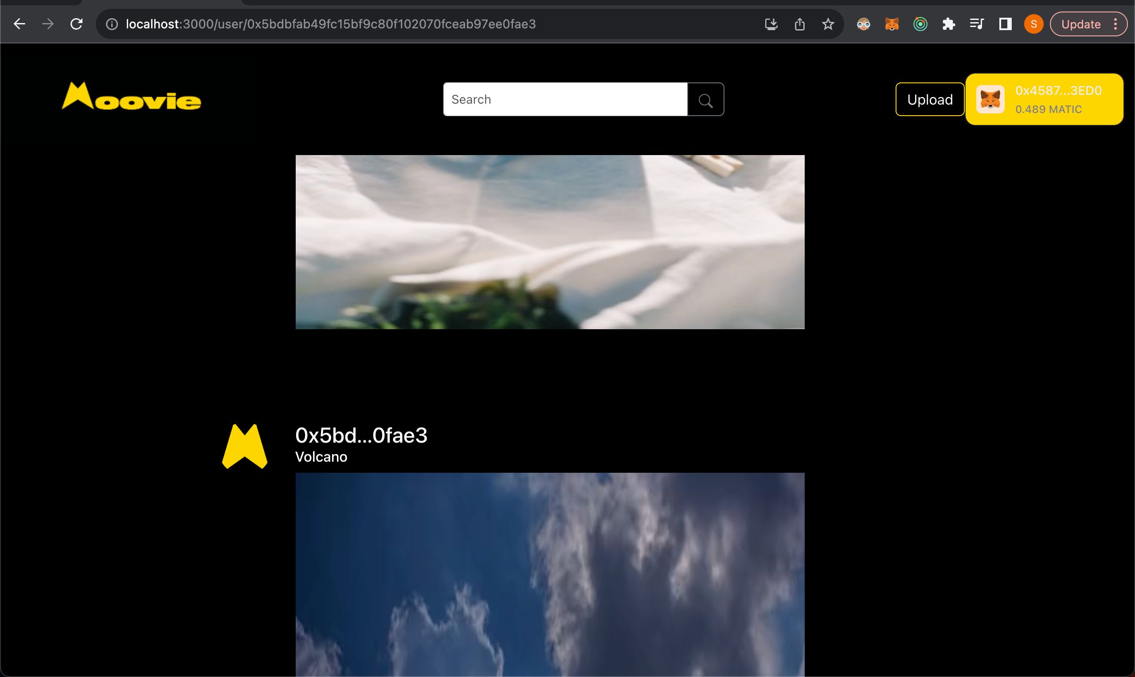Click the sidebar toggle icon in browser
Screen dimensions: 1135x677
click(1004, 23)
